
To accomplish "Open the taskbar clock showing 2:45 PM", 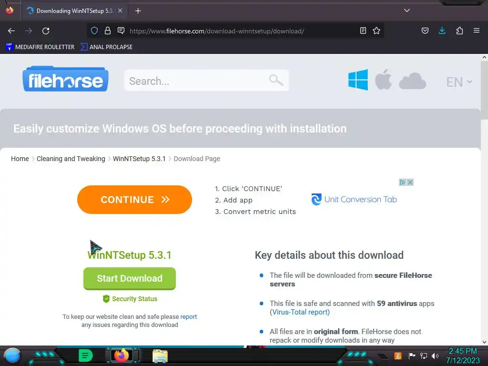I will click(x=463, y=356).
